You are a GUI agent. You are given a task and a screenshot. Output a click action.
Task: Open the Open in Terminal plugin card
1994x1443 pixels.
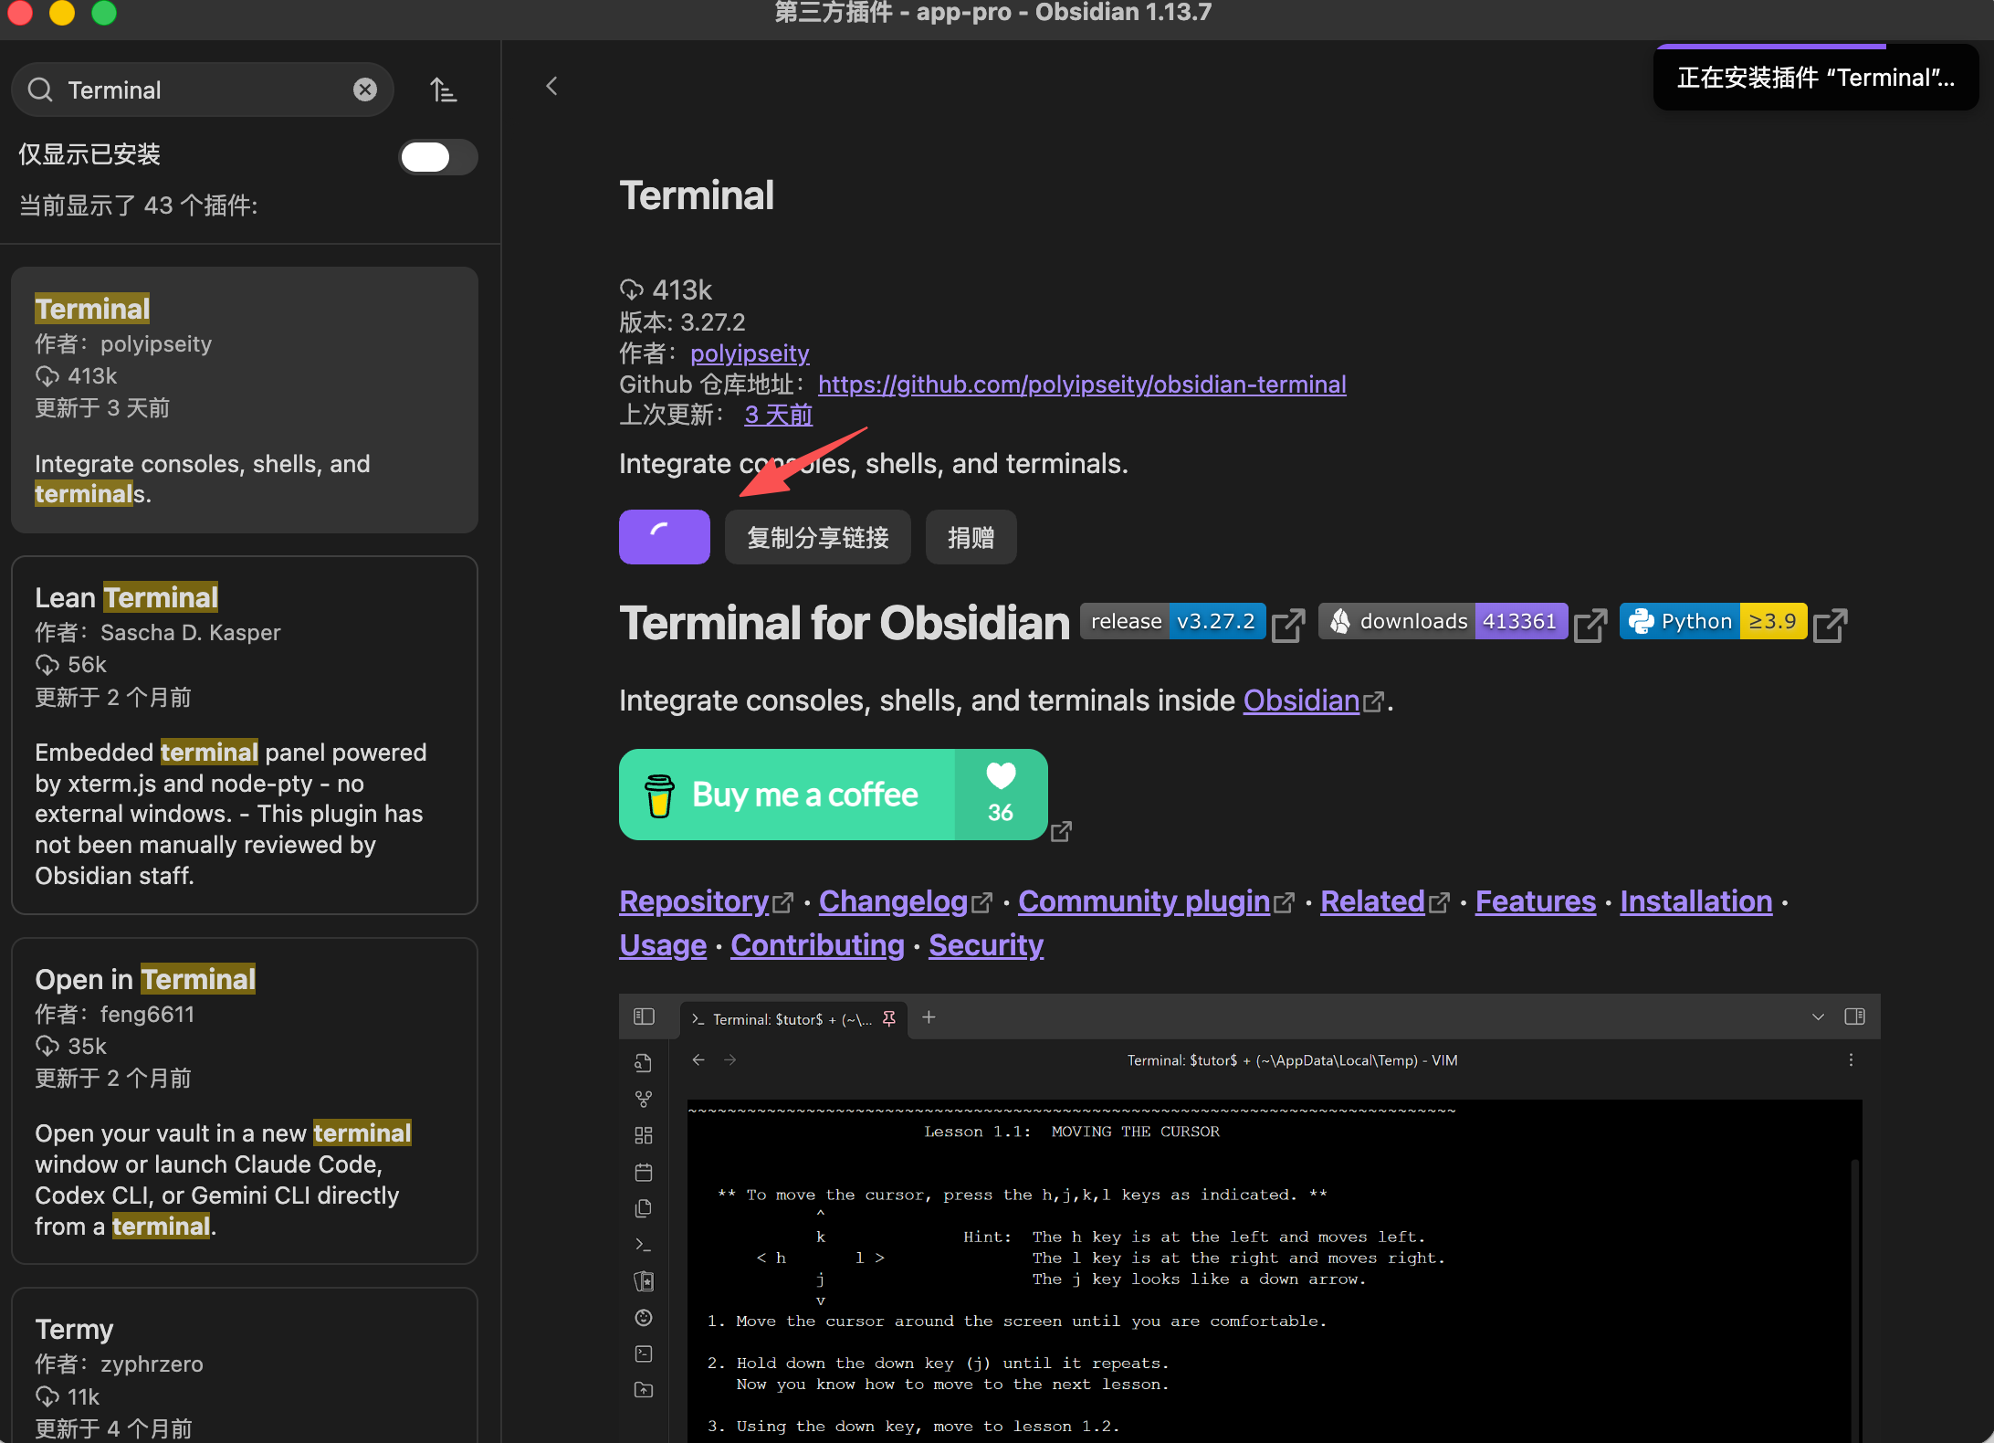[x=245, y=1101]
